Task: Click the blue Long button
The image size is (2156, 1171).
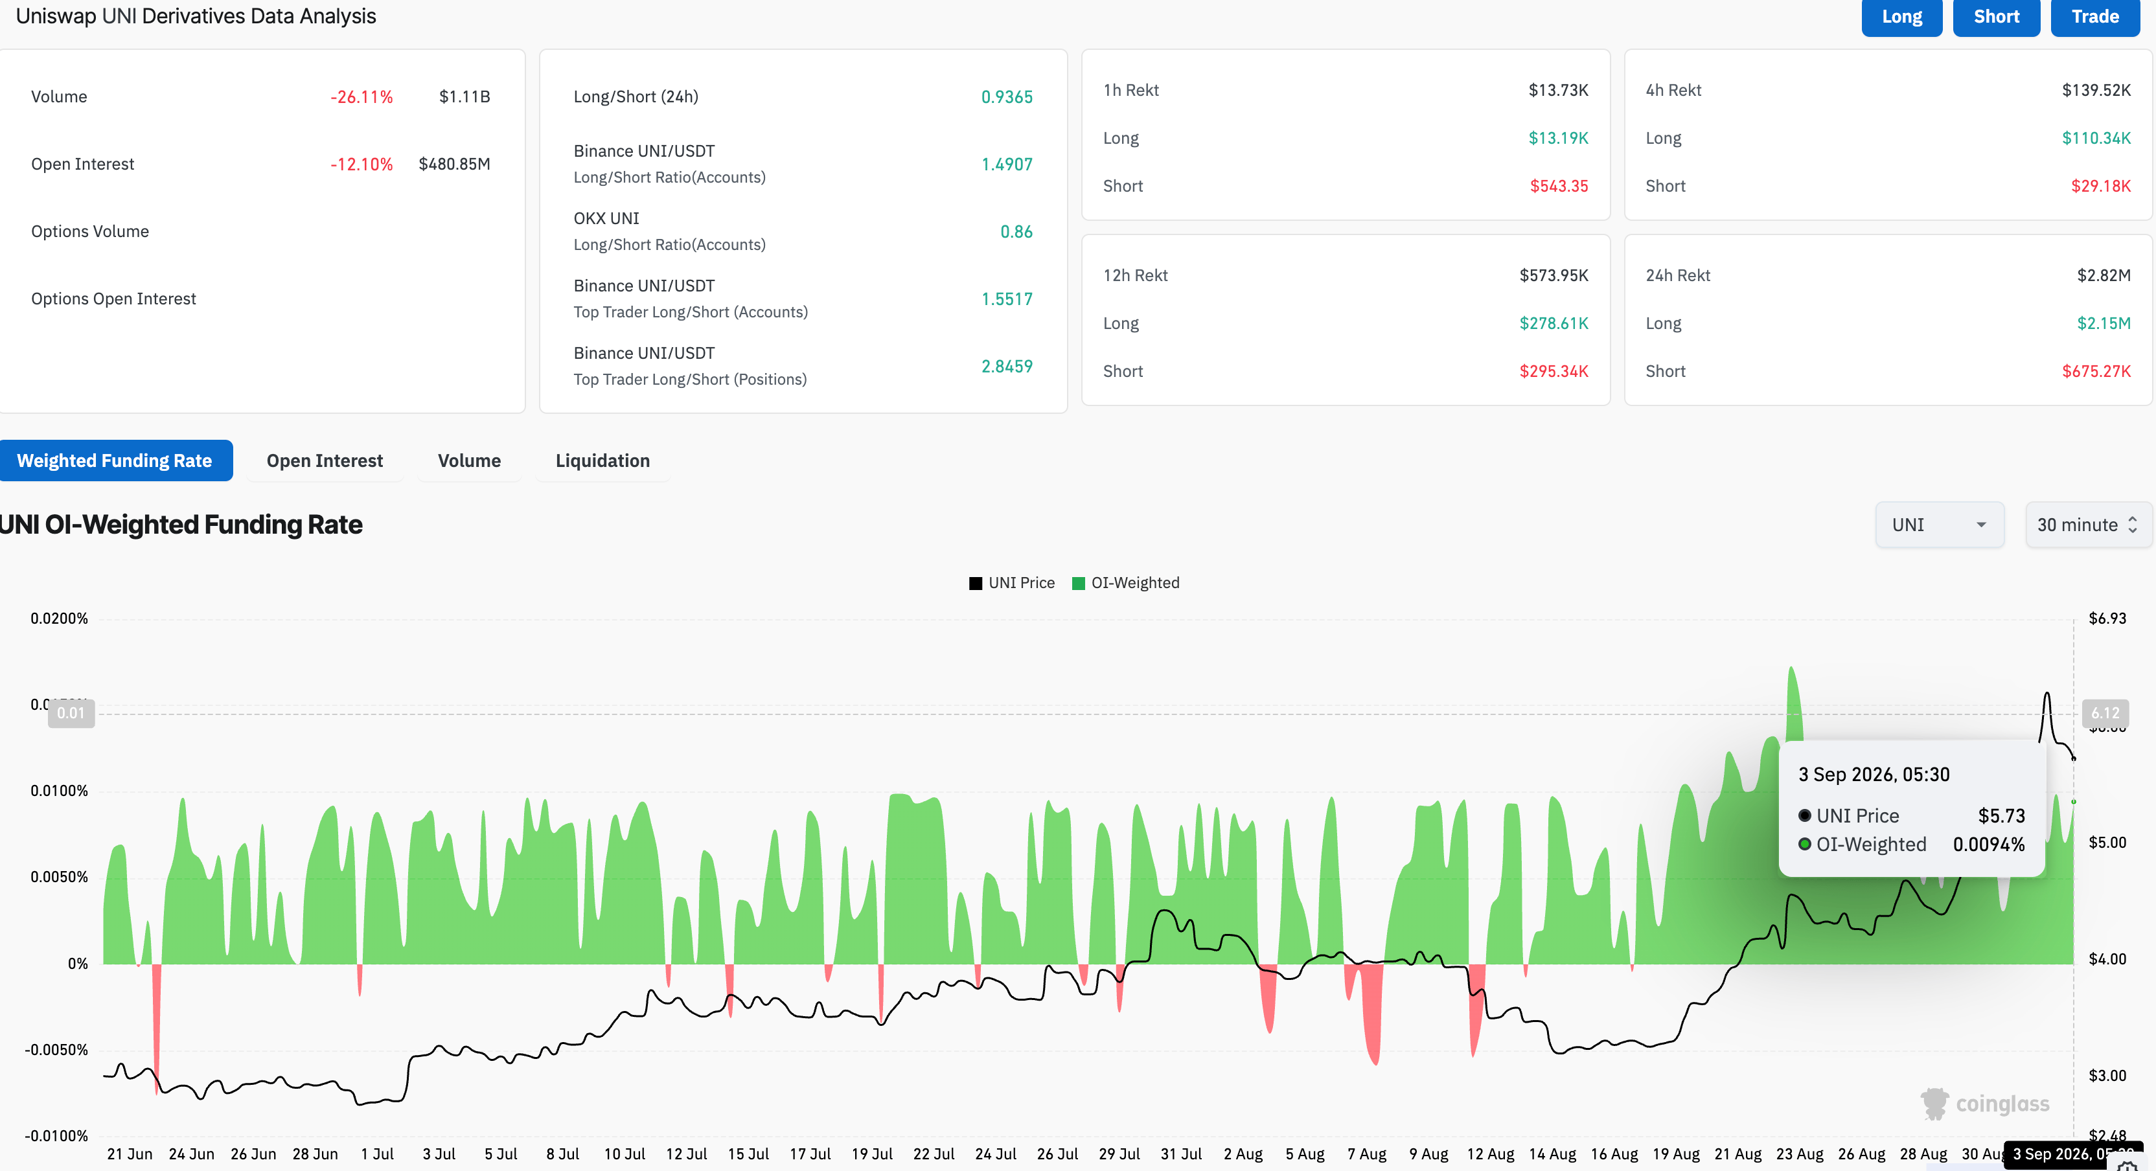Action: 1901,17
